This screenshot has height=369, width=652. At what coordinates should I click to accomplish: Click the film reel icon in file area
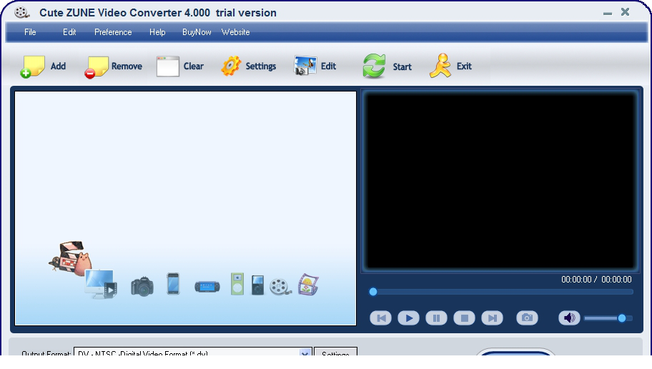(x=280, y=287)
